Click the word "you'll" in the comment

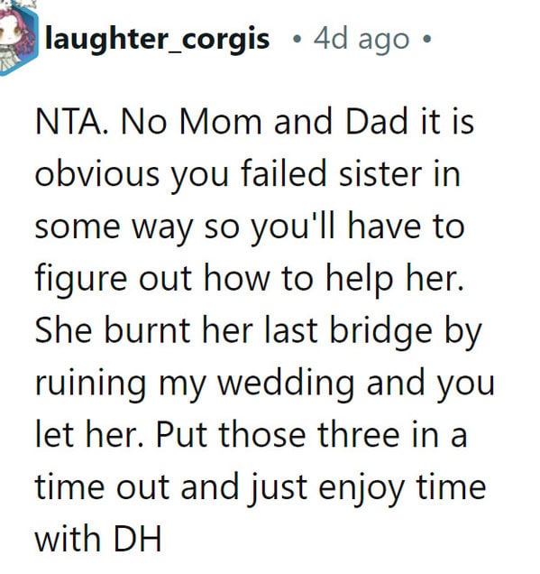click(x=293, y=226)
